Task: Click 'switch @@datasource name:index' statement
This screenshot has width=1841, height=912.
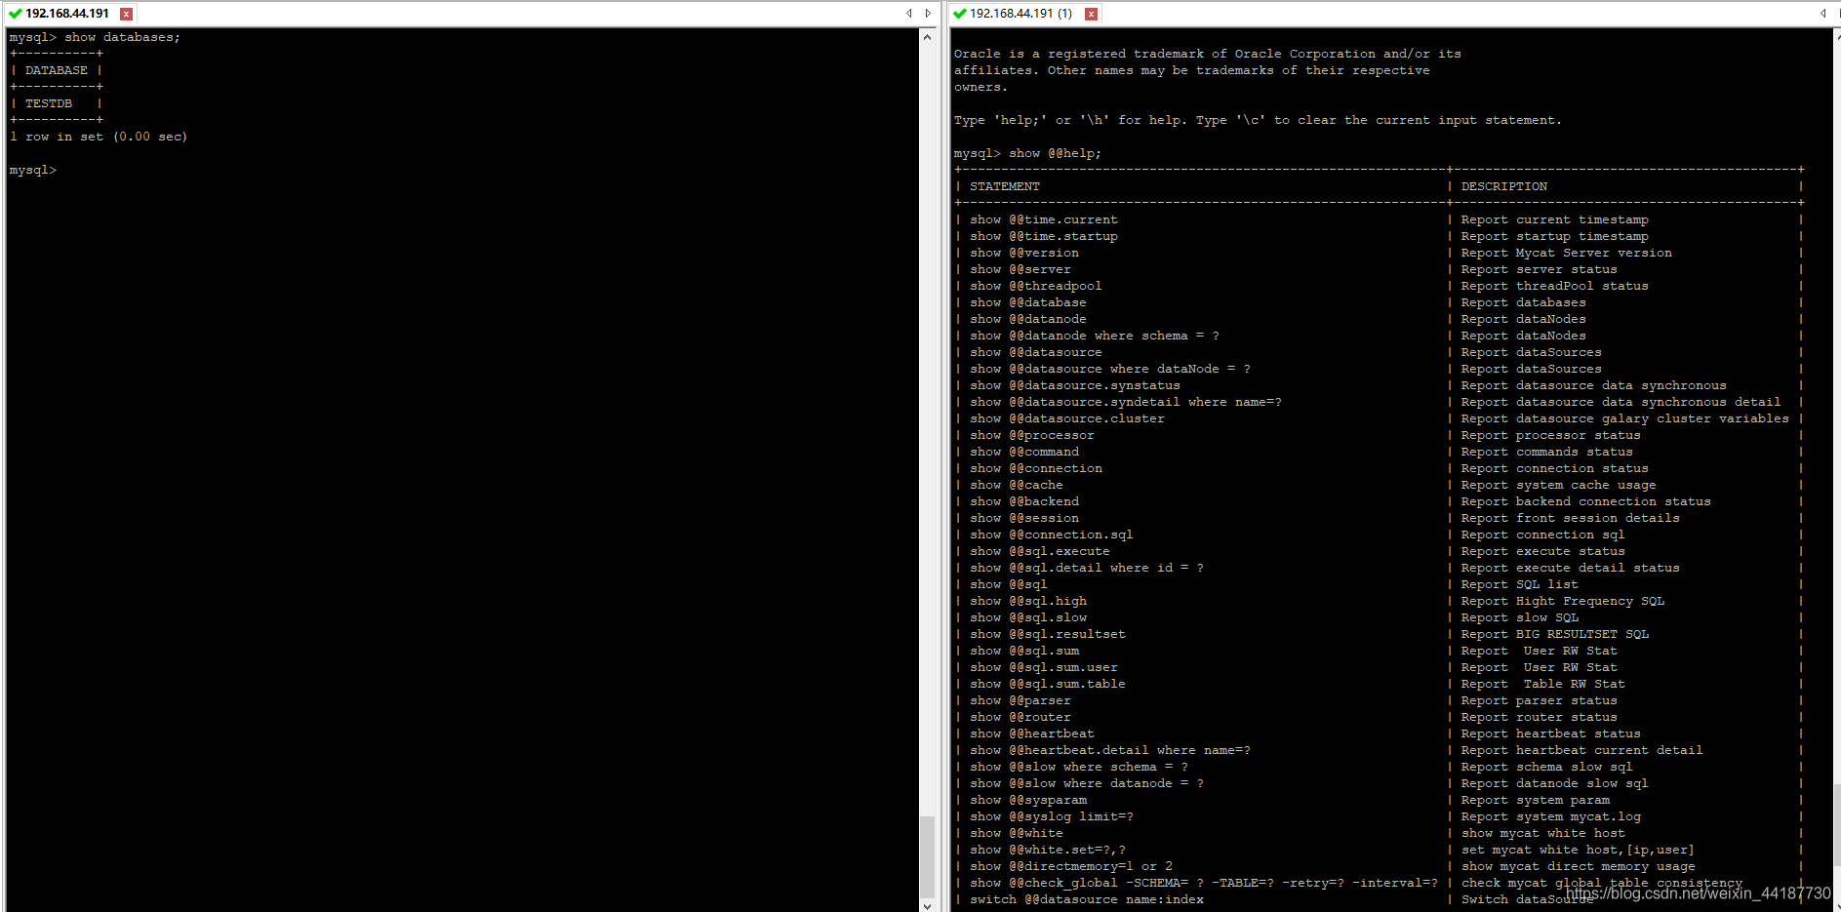Action: (x=1087, y=899)
